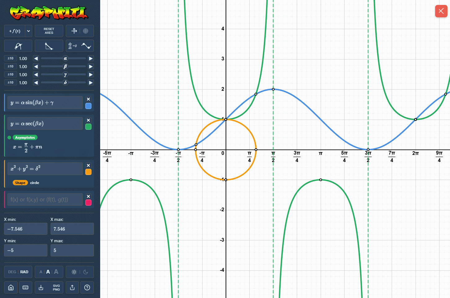The image size is (450, 298).
Task: Click the Y min value field
Action: [26, 250]
